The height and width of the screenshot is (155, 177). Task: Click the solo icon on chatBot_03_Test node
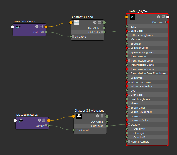pyautogui.click(x=158, y=17)
